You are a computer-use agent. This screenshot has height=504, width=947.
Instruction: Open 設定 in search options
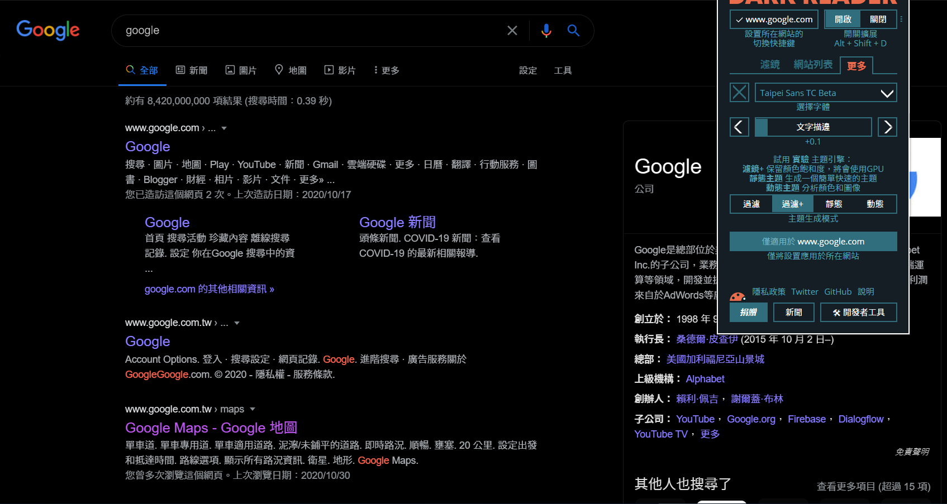pyautogui.click(x=528, y=70)
